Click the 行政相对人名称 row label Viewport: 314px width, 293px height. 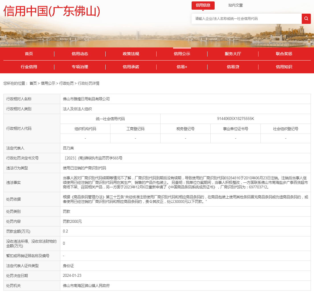[19, 99]
